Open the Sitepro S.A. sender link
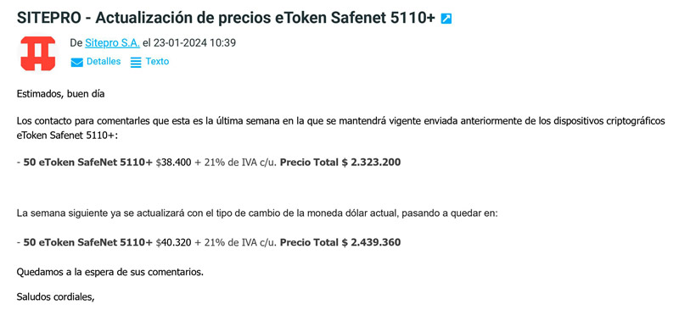Screen dimensions: 679x321 pyautogui.click(x=112, y=43)
